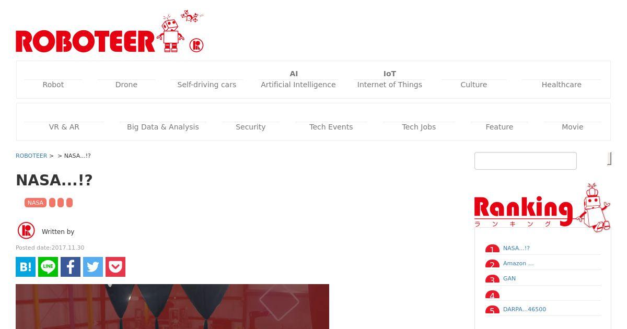627x329 pixels.
Task: Click the search submit button
Action: [x=609, y=159]
